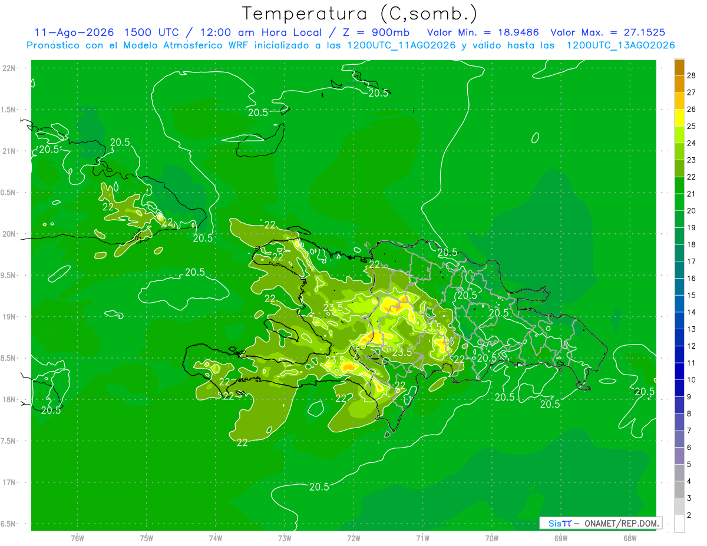Click the SisTT – ONAMET/REP.DOM. logo box
This screenshot has width=707, height=546.
[x=600, y=523]
